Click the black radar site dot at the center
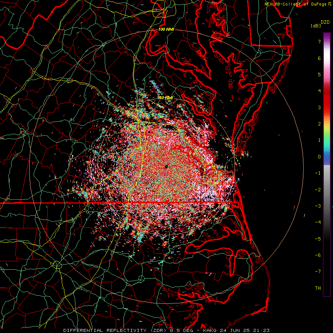Image resolution: width=333 pixels, height=333 pixels. click(166, 166)
